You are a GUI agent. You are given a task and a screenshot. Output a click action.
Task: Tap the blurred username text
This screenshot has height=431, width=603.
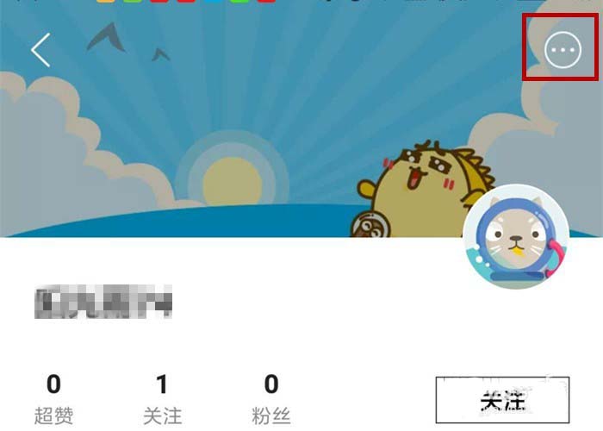pyautogui.click(x=103, y=302)
